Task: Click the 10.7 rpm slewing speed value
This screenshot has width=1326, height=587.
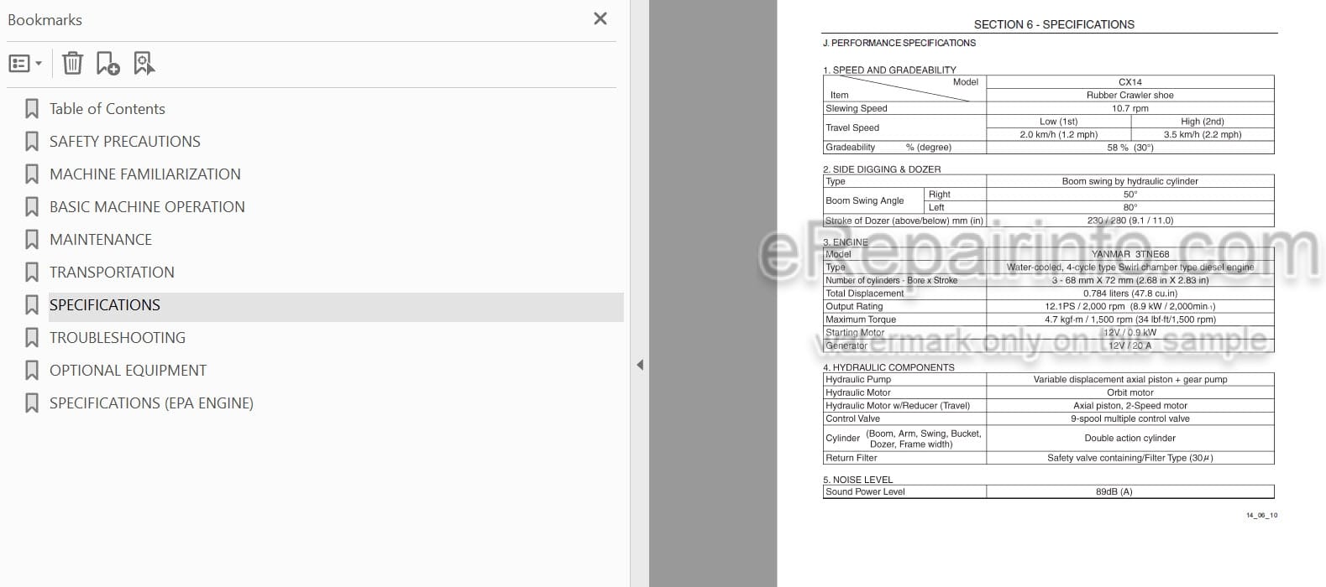Action: (x=1129, y=108)
